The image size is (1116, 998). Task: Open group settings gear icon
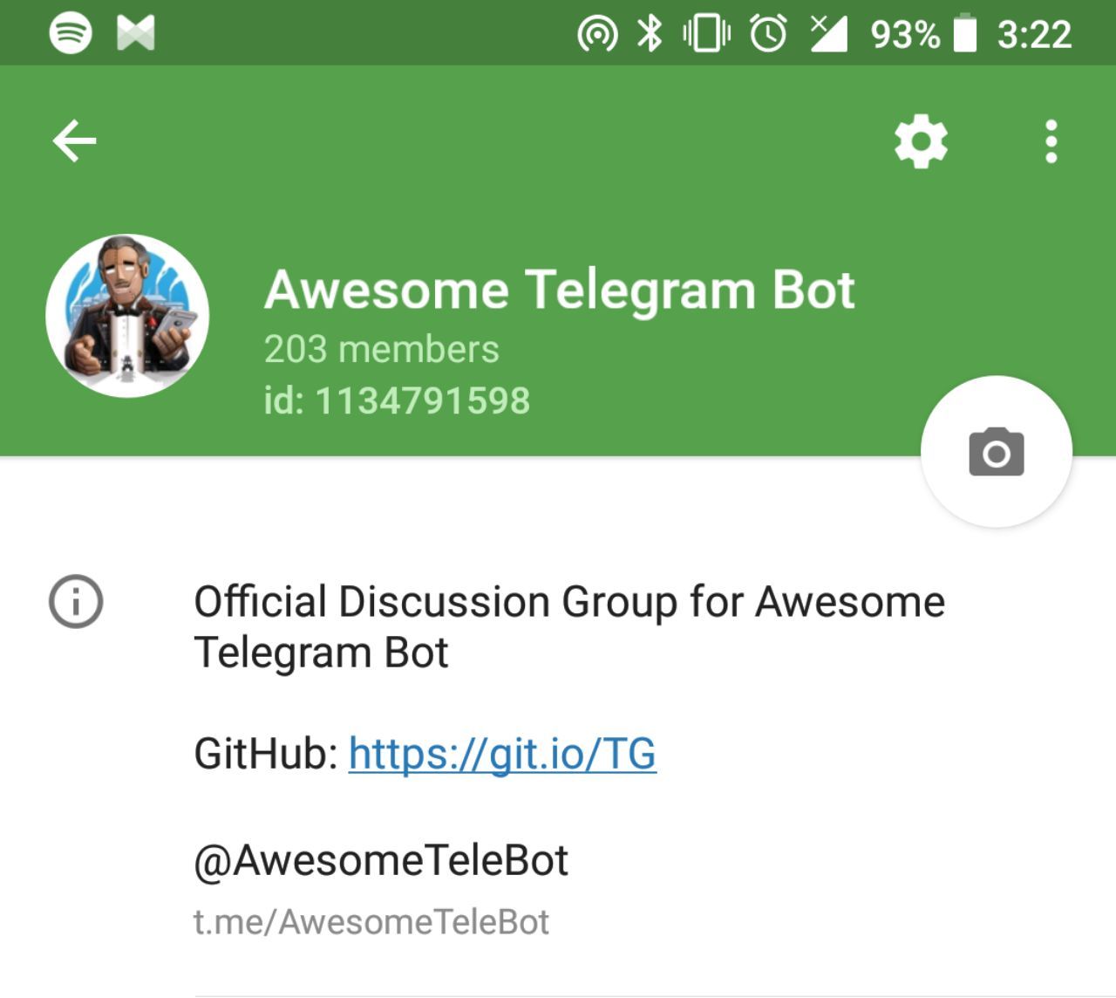tap(921, 141)
